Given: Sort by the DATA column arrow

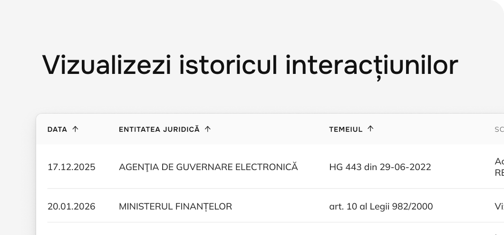Looking at the screenshot, I should (x=75, y=129).
